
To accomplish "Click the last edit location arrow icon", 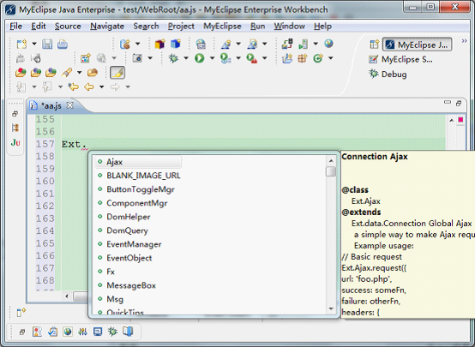I will pos(74,87).
